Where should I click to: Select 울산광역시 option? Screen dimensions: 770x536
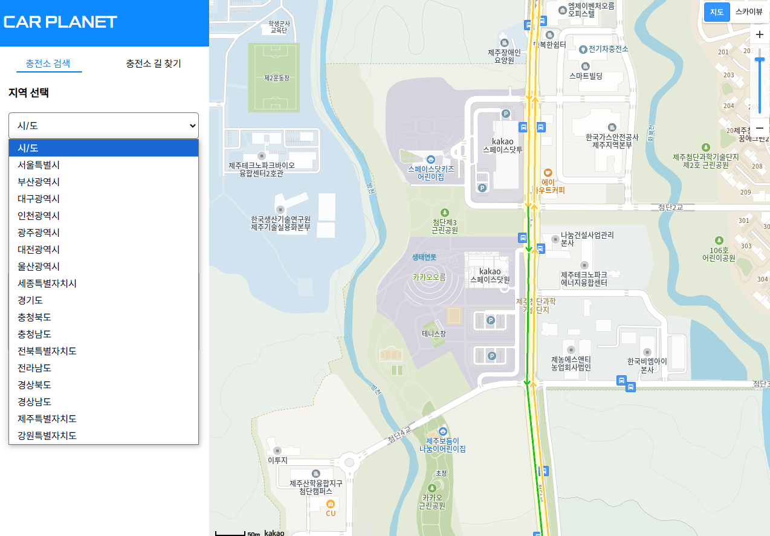pos(103,266)
